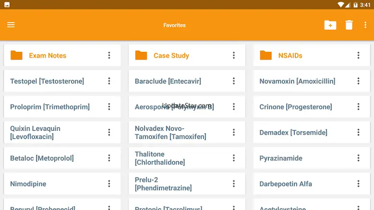Viewport: 374px width, 210px height.
Task: Tap the 3:41 clock
Action: click(365, 5)
